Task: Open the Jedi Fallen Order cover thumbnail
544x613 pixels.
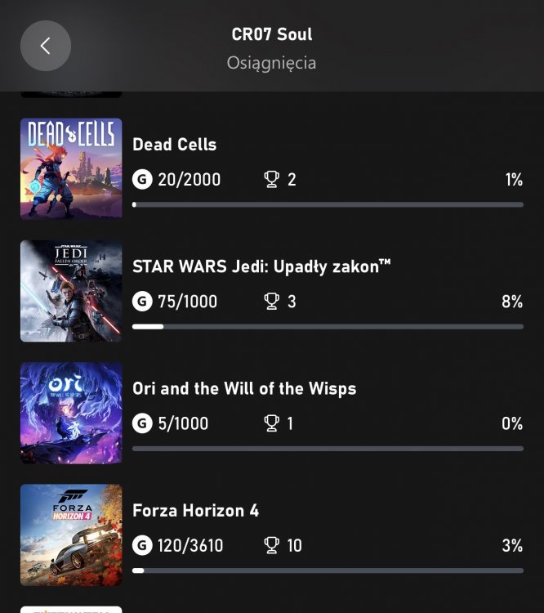Action: (x=71, y=291)
